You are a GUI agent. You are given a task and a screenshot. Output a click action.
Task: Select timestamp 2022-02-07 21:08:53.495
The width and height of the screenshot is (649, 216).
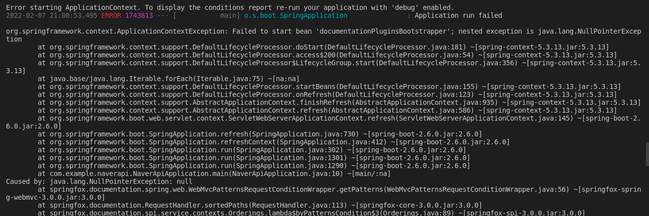(x=52, y=15)
